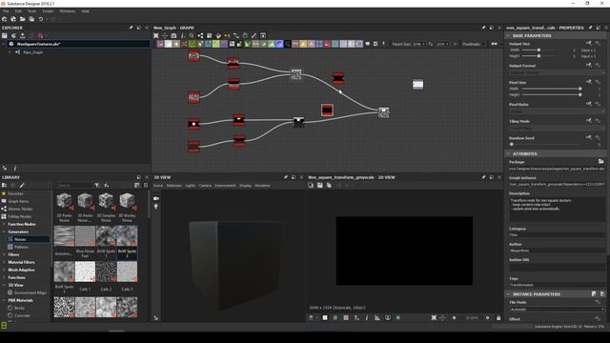Select the highlighted red node with orange border

[327, 111]
